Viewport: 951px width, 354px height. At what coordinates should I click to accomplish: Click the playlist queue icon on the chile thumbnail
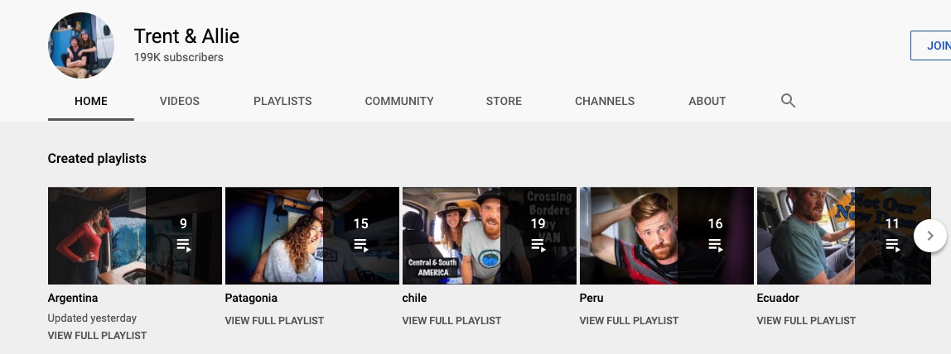[538, 245]
